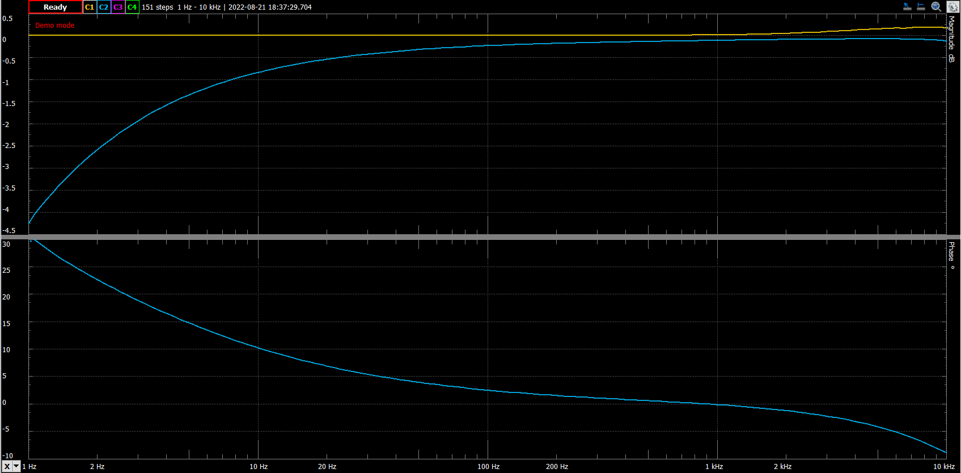Click the Magnitude dB axis label

[x=951, y=39]
